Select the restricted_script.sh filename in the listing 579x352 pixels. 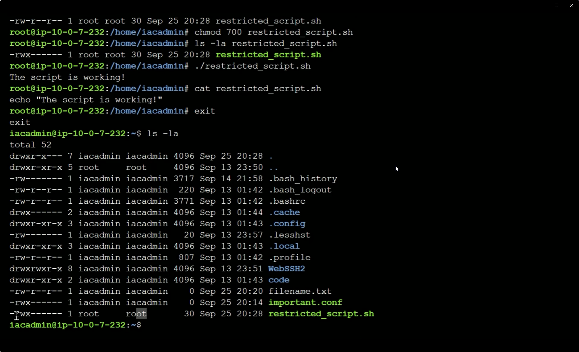pos(320,314)
